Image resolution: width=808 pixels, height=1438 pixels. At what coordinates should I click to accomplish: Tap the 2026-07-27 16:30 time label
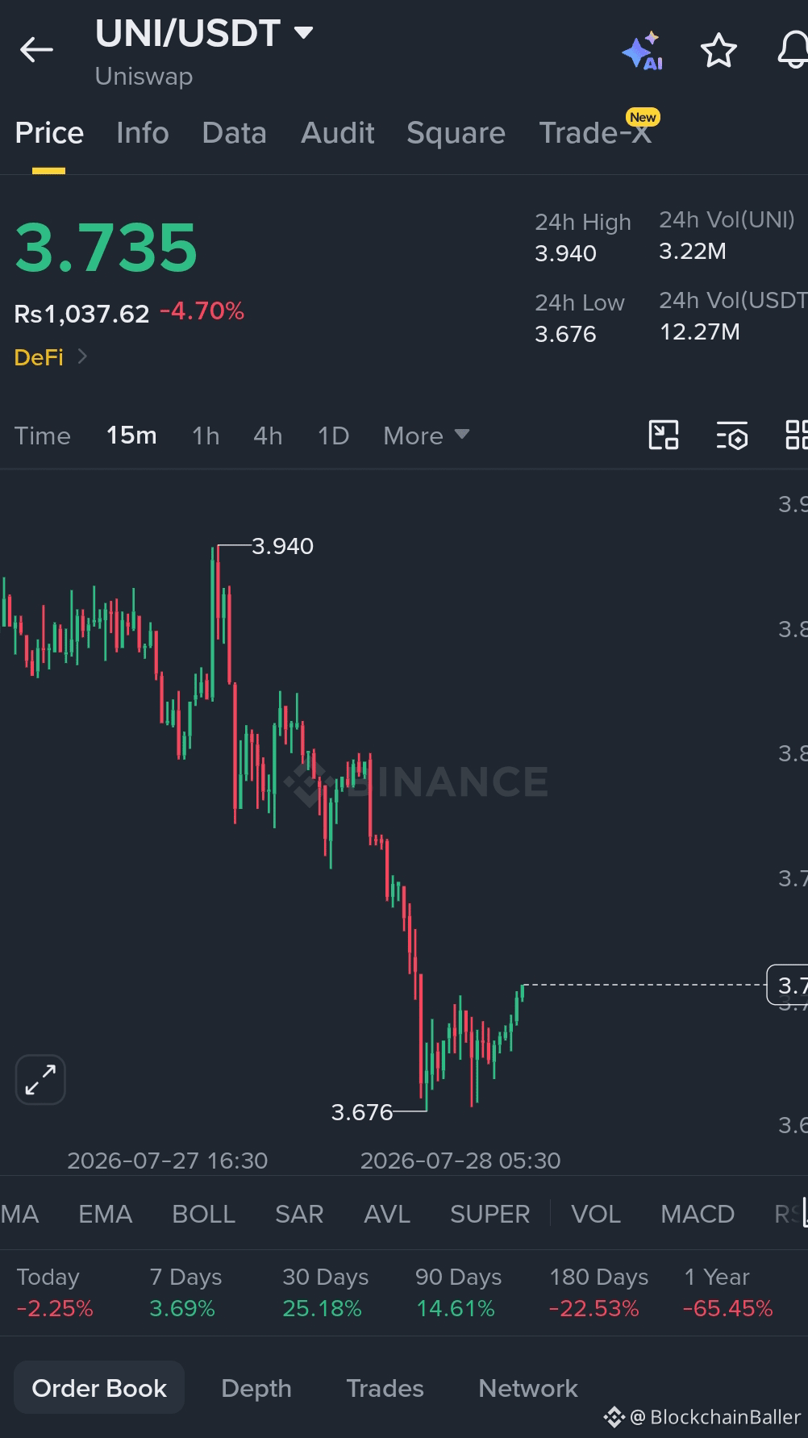(x=167, y=1161)
